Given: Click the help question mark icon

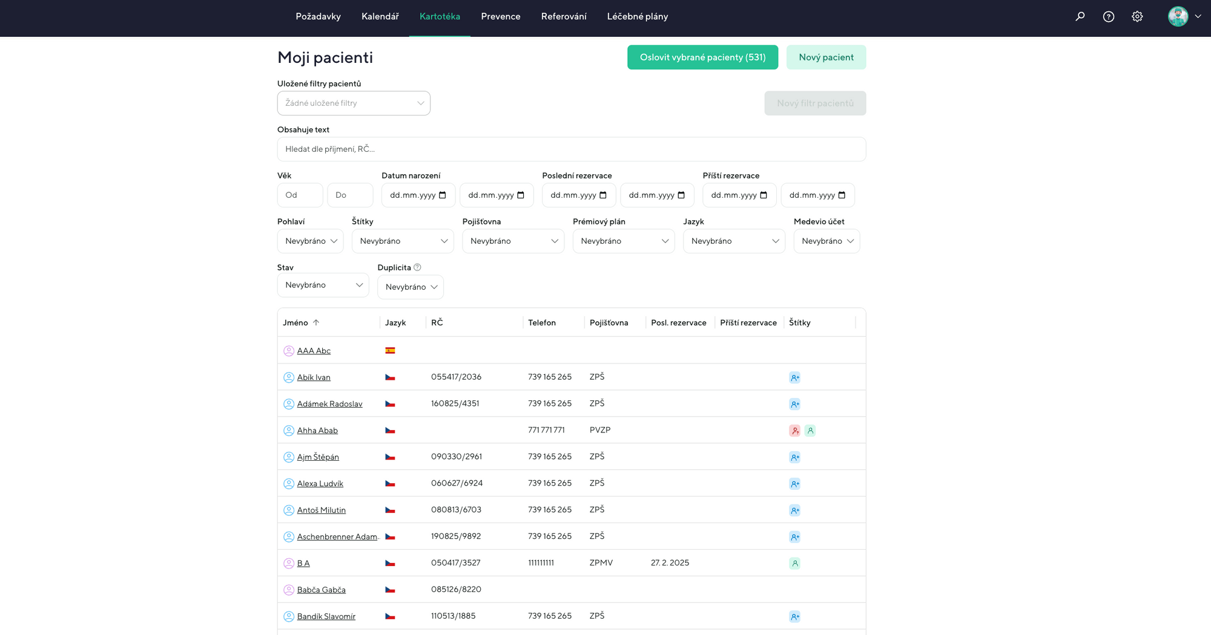Looking at the screenshot, I should click(1108, 16).
